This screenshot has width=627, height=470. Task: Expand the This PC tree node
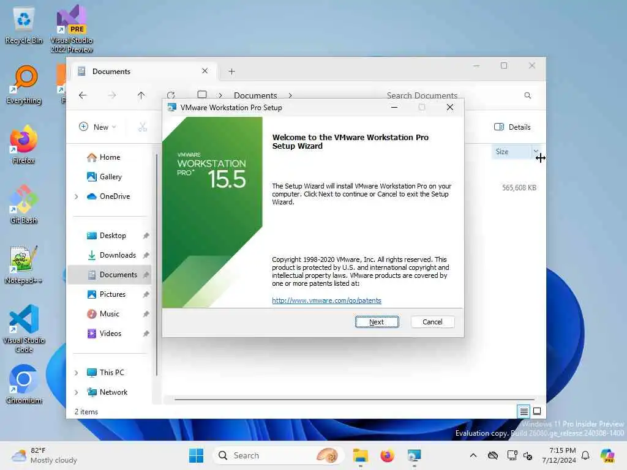point(77,373)
